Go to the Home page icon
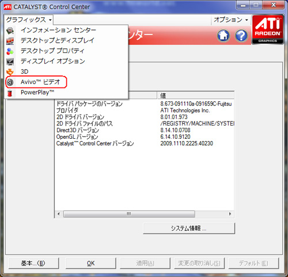Image resolution: width=288 pixels, height=277 pixels. pyautogui.click(x=223, y=36)
